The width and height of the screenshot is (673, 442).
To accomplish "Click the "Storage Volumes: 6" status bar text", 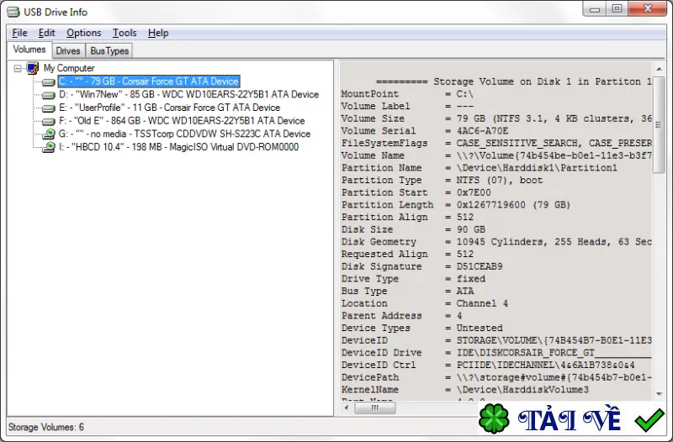I will (x=46, y=428).
